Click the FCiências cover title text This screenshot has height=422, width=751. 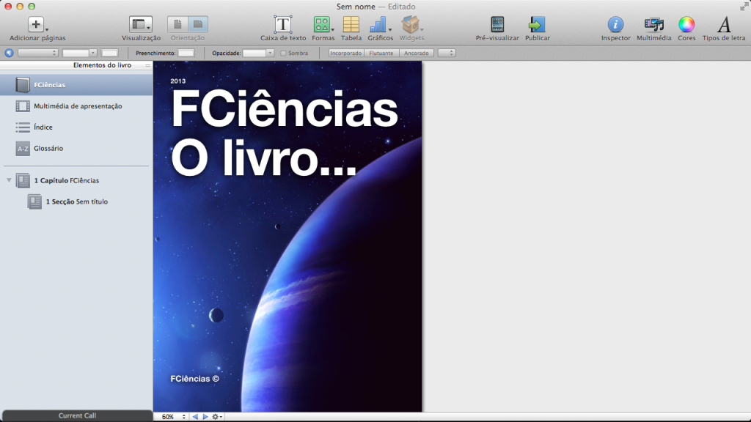pyautogui.click(x=285, y=109)
